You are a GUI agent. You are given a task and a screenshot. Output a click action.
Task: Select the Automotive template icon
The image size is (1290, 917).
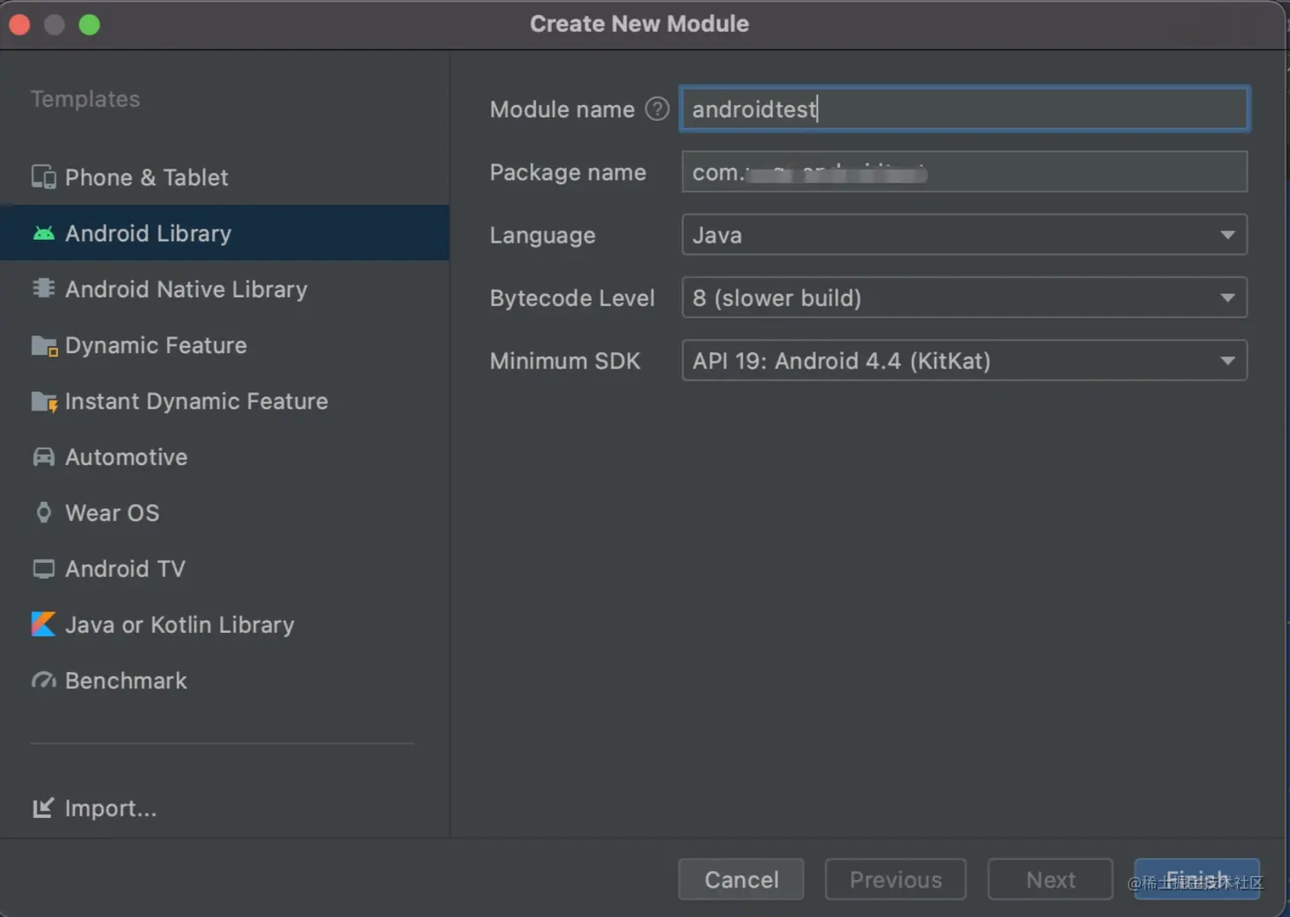point(44,457)
